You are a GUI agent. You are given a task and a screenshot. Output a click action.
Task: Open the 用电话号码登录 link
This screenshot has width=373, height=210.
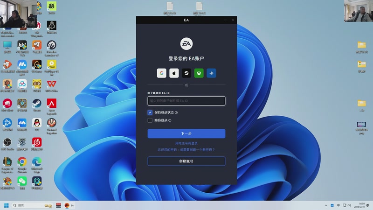[x=186, y=143]
